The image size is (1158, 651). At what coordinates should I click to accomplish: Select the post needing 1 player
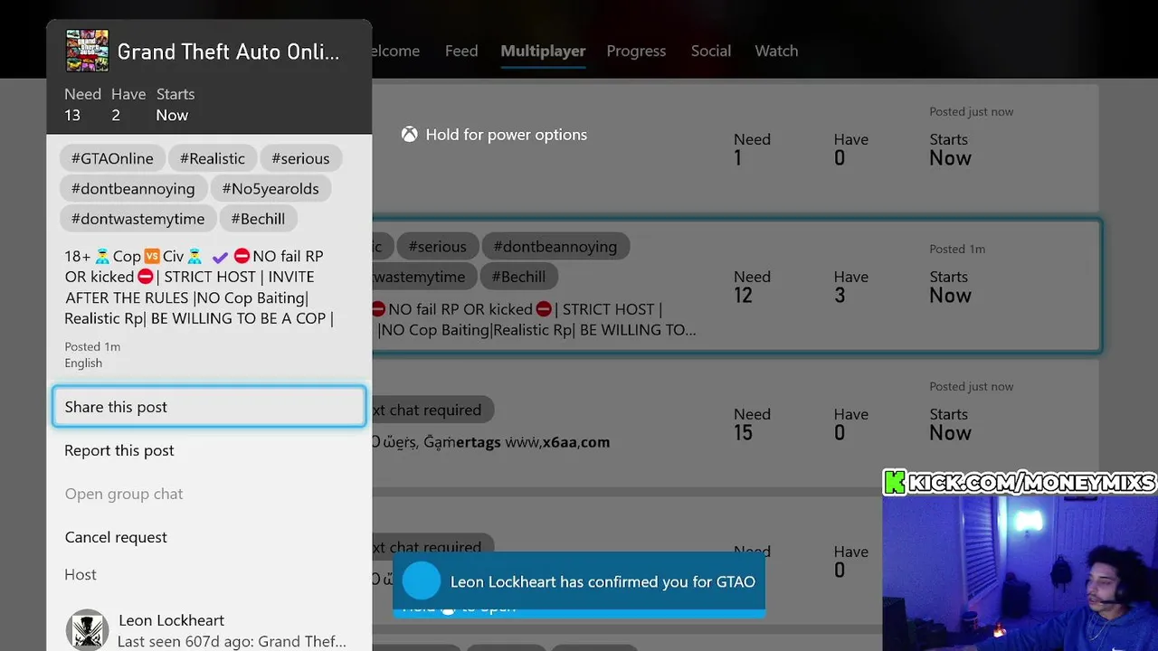coord(736,148)
